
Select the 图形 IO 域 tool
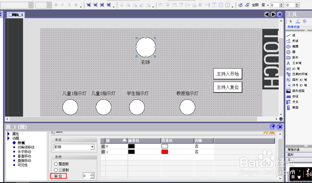pyautogui.click(x=296, y=80)
